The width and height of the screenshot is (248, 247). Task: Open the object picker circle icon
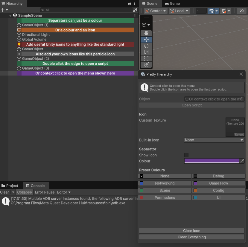tap(242, 99)
